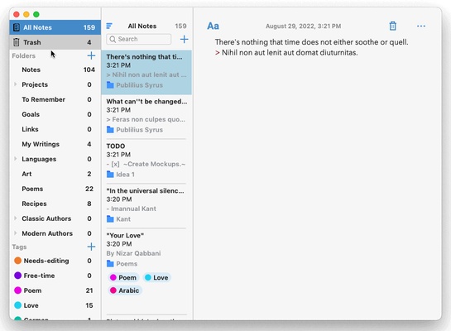This screenshot has width=451, height=331.
Task: Click the Arabic tag chip on note
Action: pyautogui.click(x=125, y=290)
